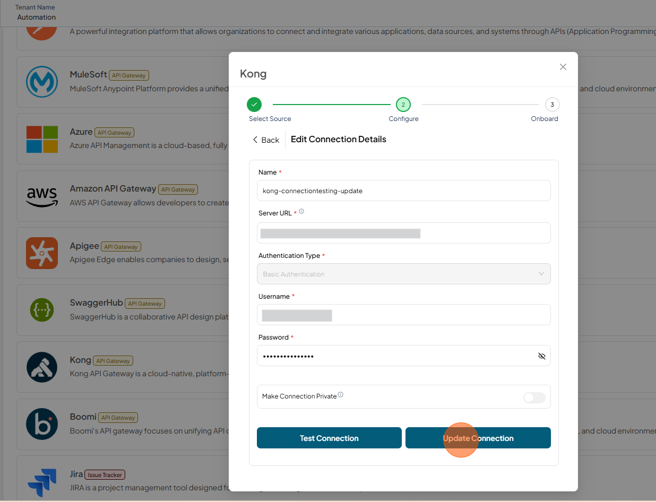Click the Test Connection button

(329, 438)
